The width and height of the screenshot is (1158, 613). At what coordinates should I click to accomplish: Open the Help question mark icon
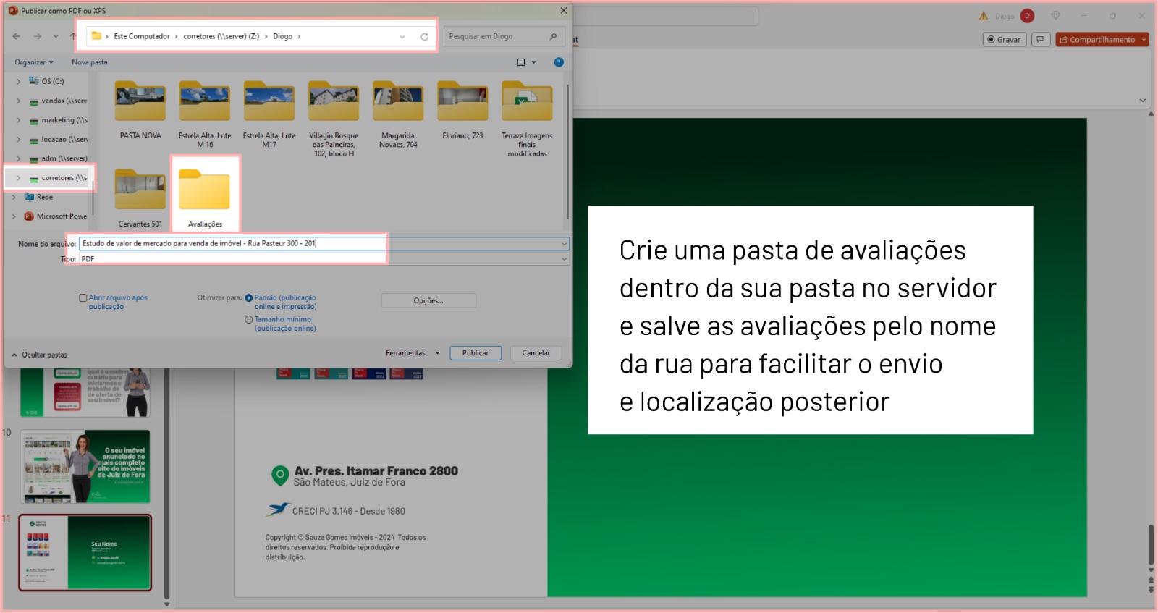click(x=559, y=62)
